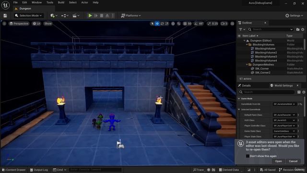Click the skip frame playback button
This screenshot has height=173, width=307.
(96, 15)
